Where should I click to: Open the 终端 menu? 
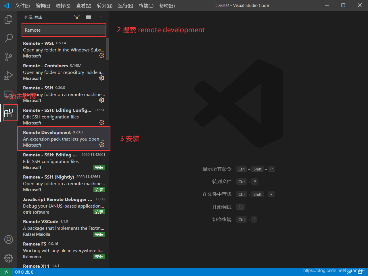(x=146, y=5)
